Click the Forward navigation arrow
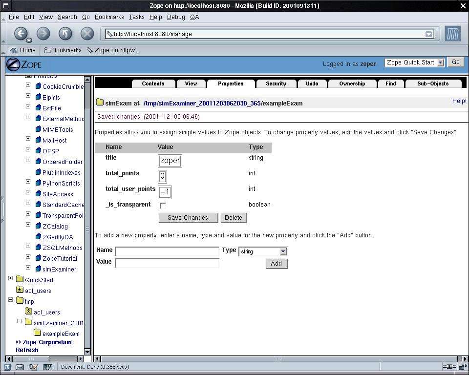This screenshot has width=469, height=375. pyautogui.click(x=43, y=34)
